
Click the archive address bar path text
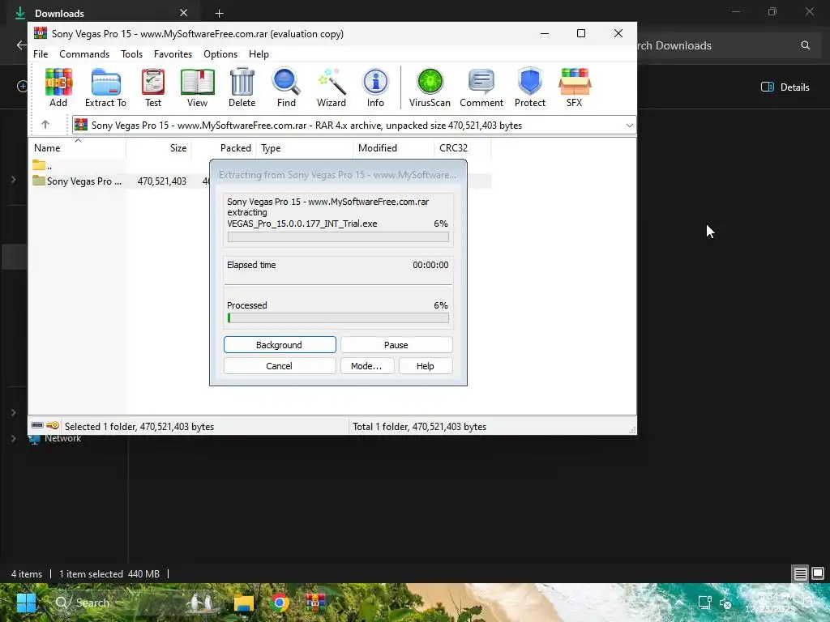coord(306,126)
